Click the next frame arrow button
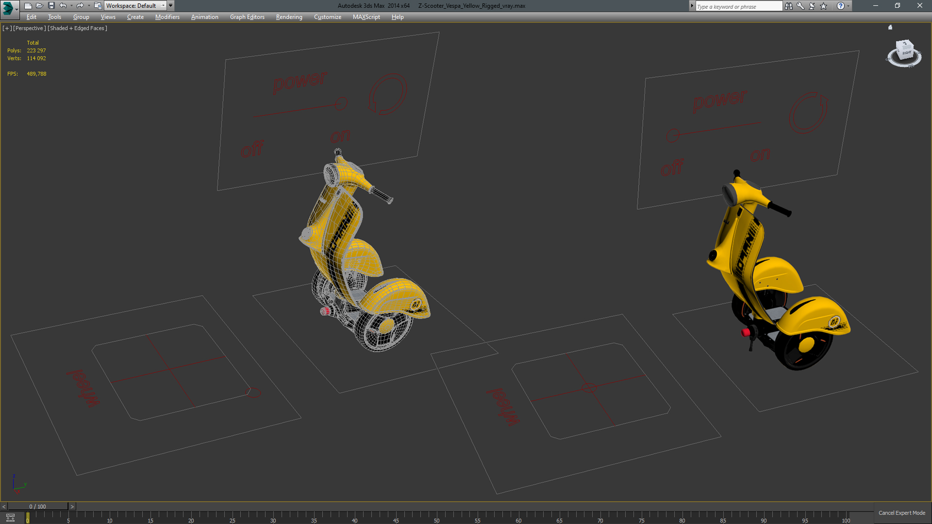 72,507
